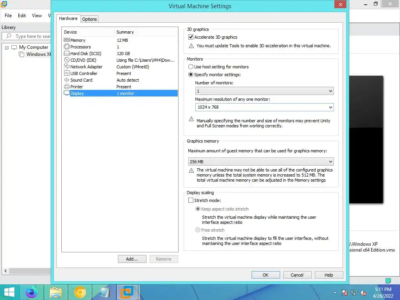The image size is (400, 300).
Task: Launch Firefox from the taskbar
Action: [x=31, y=292]
